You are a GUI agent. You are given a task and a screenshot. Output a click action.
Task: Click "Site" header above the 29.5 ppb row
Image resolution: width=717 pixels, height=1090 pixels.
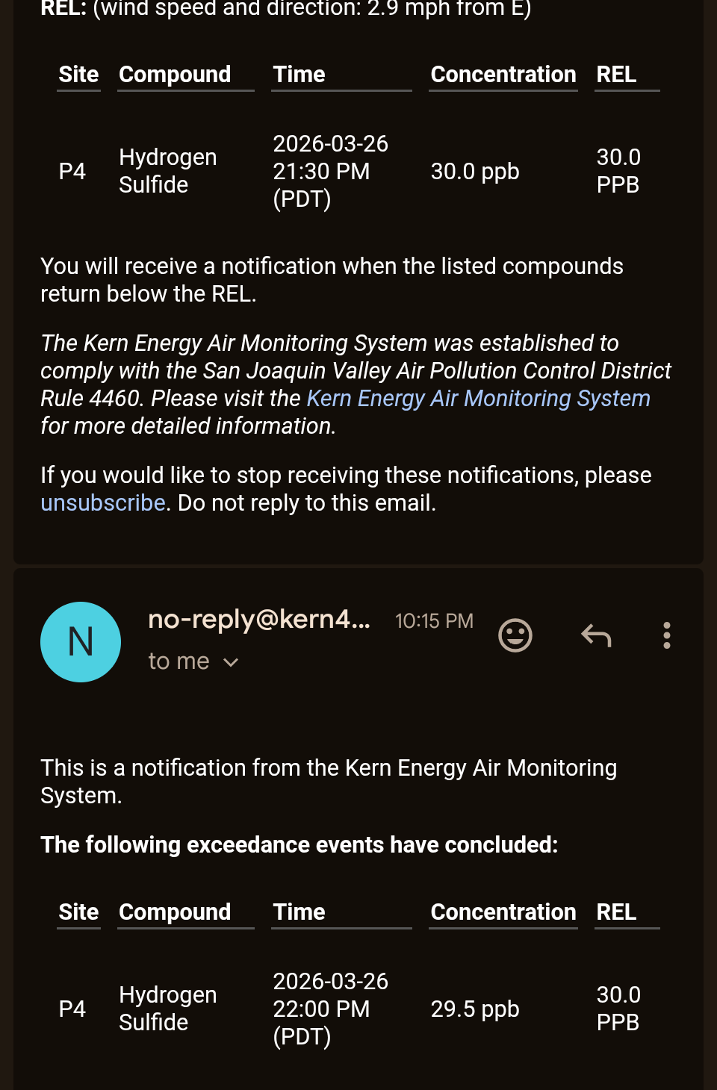click(78, 912)
